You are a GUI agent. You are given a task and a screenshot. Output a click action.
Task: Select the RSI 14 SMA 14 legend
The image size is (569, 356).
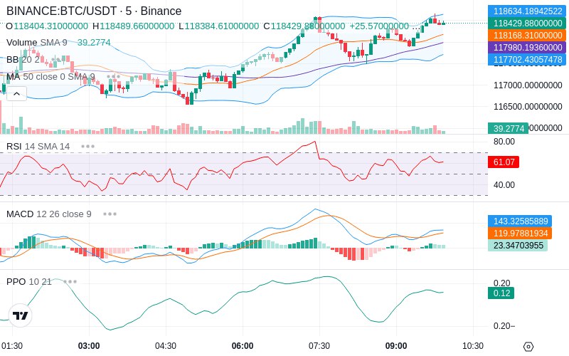click(38, 147)
